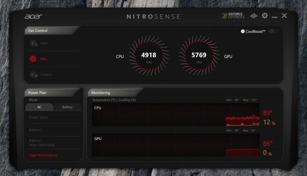The height and width of the screenshot is (176, 307).
Task: Click the GPU min/max temperature label
Action: (x=241, y=131)
